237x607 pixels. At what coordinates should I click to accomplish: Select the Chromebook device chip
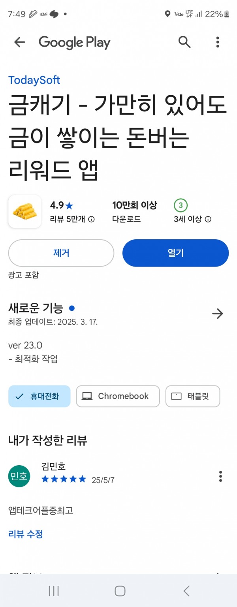pyautogui.click(x=118, y=396)
